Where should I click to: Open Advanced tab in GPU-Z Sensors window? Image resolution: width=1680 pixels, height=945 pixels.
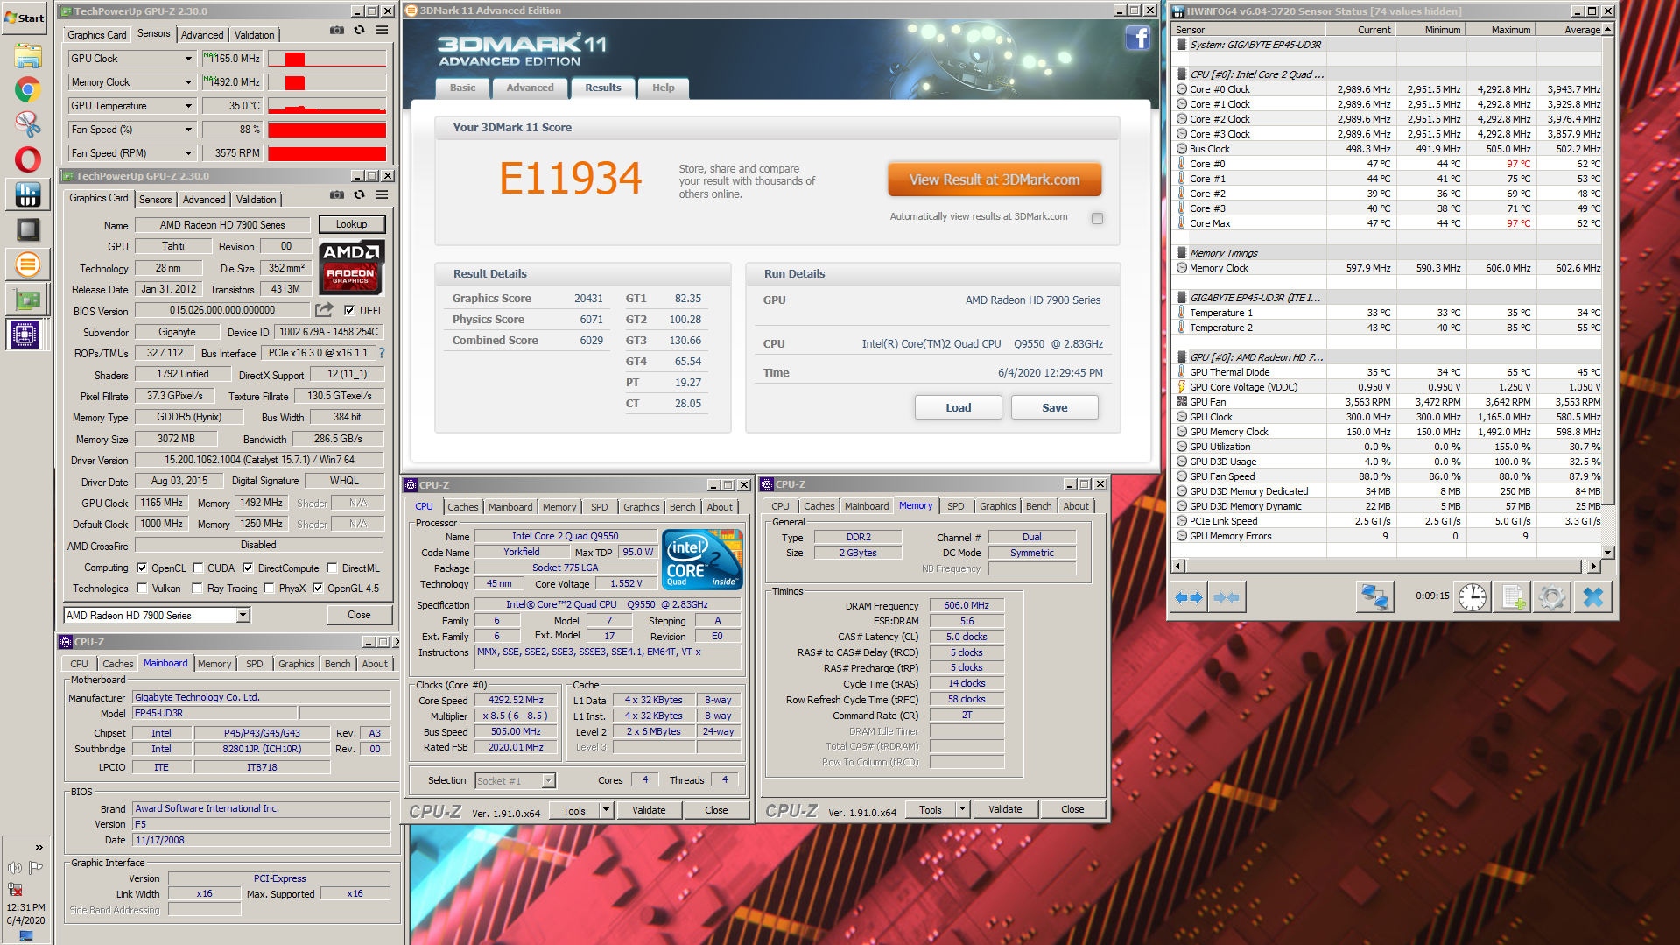pos(202,35)
